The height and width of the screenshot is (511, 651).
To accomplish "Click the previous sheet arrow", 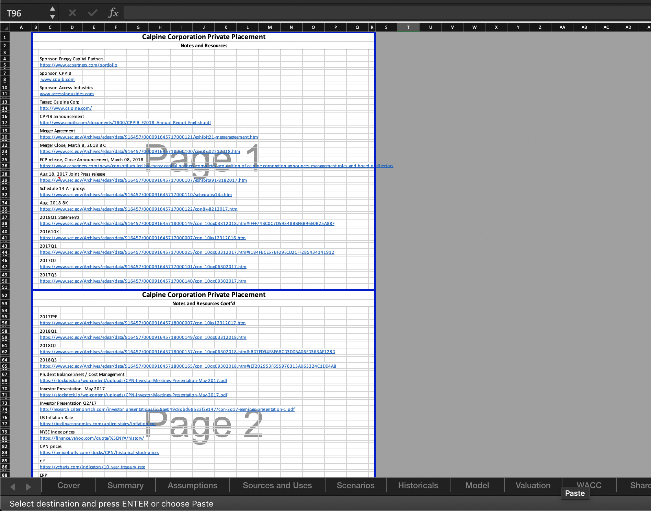I will (x=13, y=487).
